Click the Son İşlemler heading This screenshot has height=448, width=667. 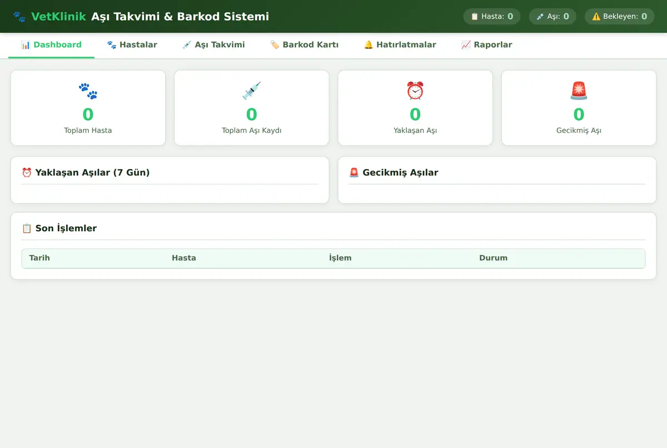pos(66,228)
